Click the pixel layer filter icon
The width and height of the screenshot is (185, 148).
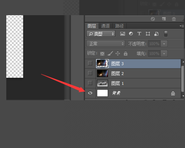pos(122,34)
